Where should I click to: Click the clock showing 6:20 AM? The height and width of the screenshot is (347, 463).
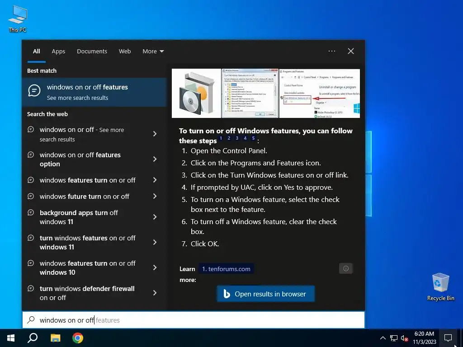[424, 338]
